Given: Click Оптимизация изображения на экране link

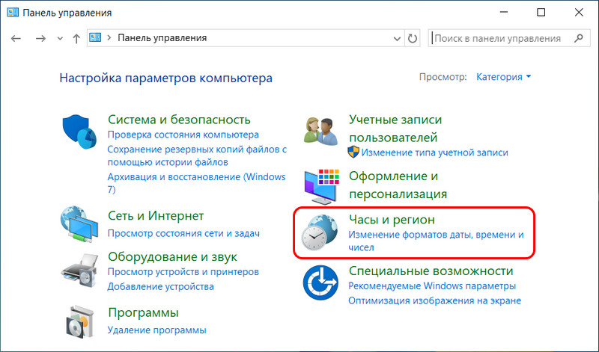Looking at the screenshot, I should 434,300.
